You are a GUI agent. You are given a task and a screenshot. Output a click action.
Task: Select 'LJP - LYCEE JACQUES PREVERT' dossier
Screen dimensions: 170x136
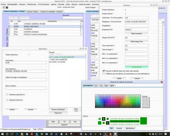(x=67, y=57)
